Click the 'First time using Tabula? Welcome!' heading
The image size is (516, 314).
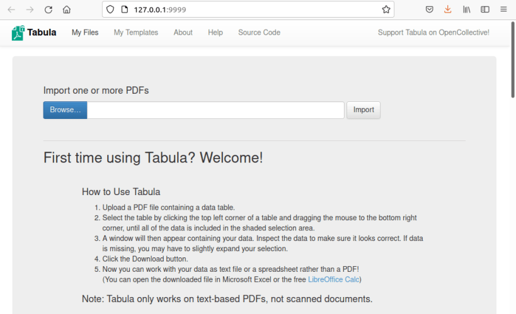tap(153, 158)
